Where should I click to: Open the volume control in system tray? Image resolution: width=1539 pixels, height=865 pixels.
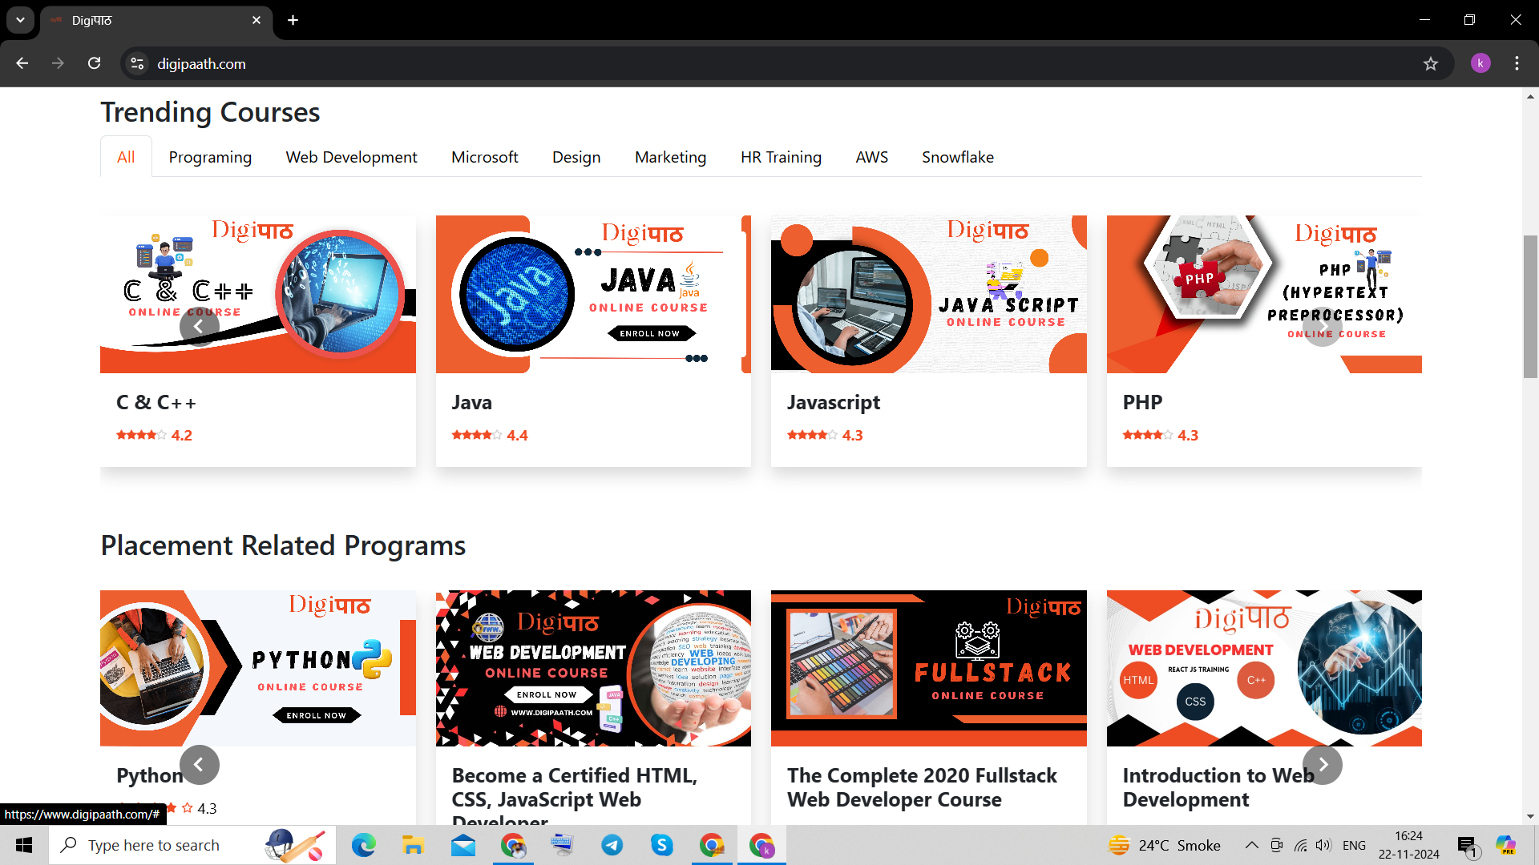click(1323, 845)
